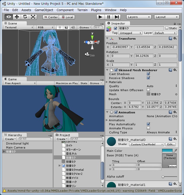The width and height of the screenshot is (184, 195).
Task: Open the Terrain menu
Action: (x=82, y=10)
